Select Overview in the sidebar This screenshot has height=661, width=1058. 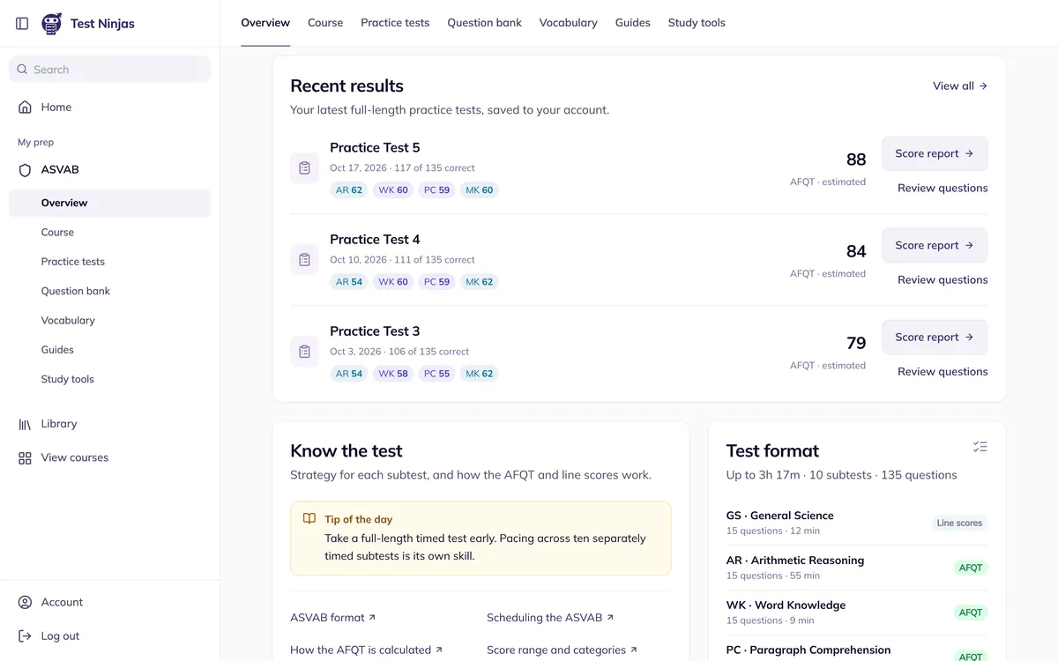click(110, 203)
